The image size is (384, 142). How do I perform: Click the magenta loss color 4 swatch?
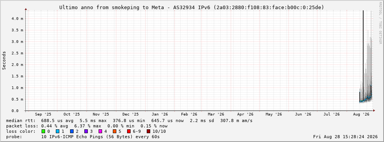100,132
